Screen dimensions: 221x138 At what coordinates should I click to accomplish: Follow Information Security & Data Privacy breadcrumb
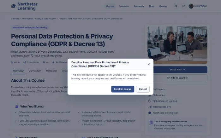pyautogui.click(x=39, y=19)
